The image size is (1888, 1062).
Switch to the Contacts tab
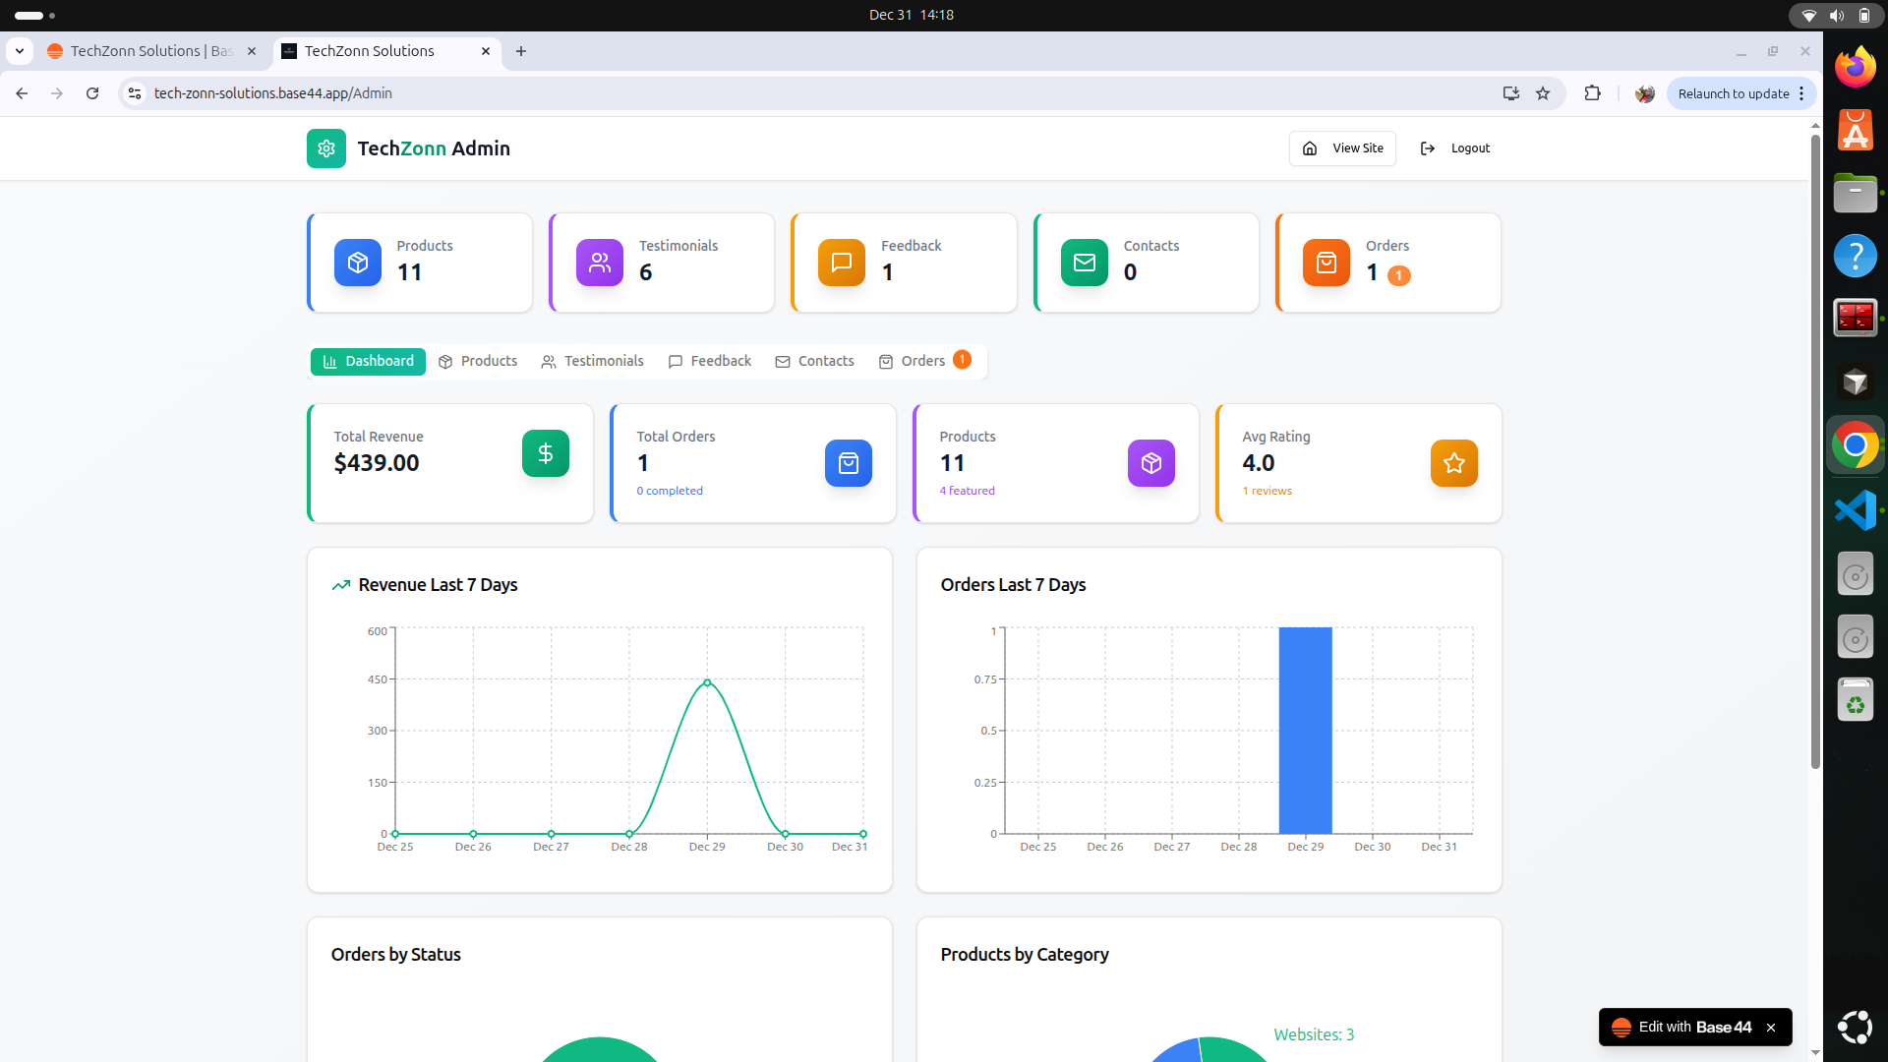[814, 361]
